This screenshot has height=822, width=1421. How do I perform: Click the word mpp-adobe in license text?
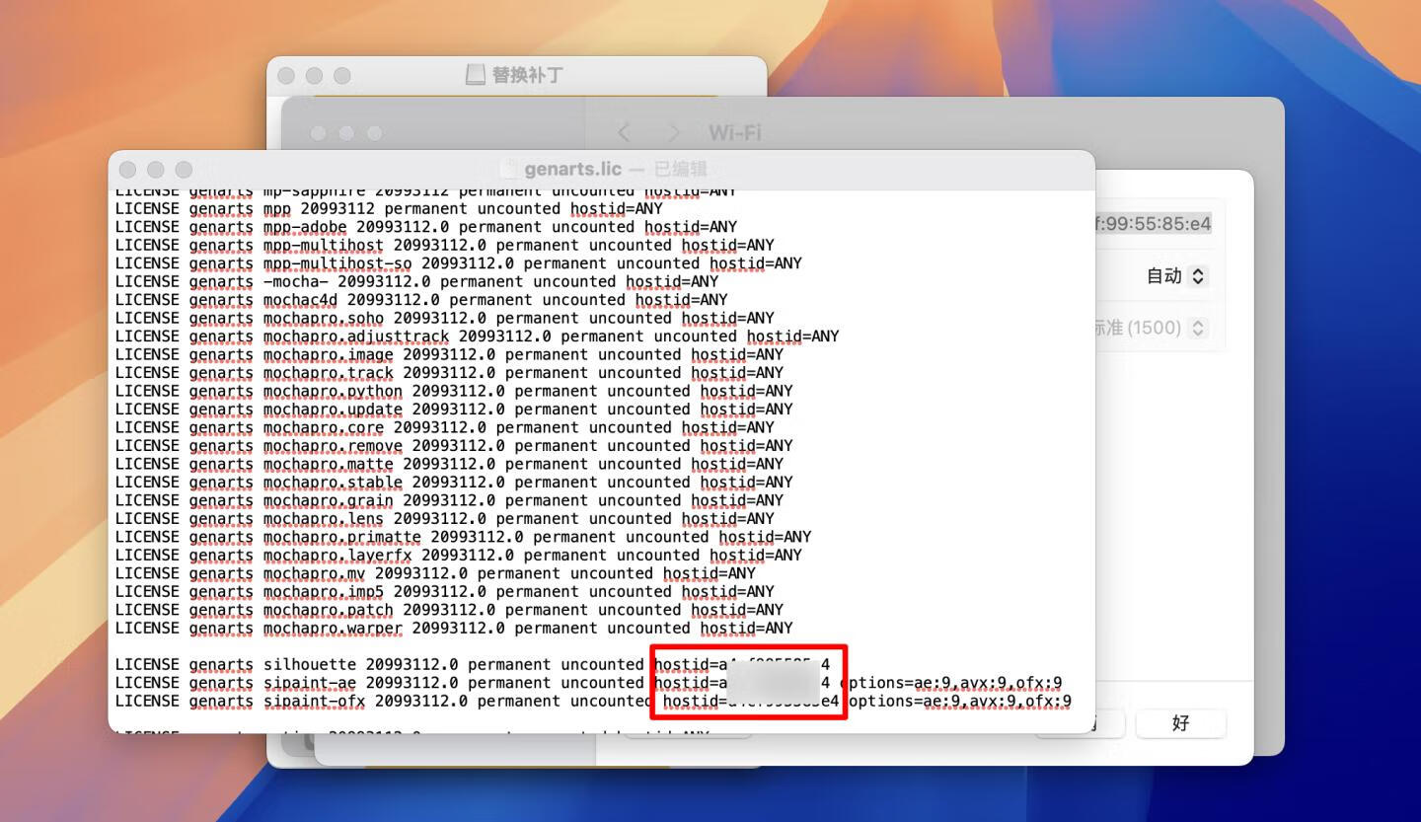(x=305, y=227)
